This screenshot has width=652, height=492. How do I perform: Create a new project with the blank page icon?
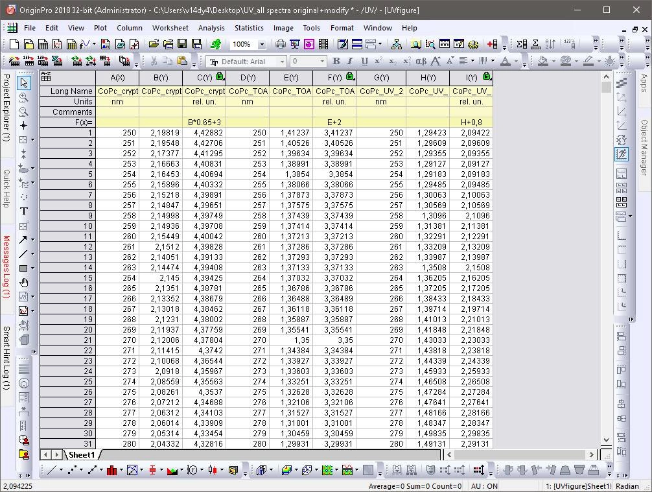click(14, 43)
